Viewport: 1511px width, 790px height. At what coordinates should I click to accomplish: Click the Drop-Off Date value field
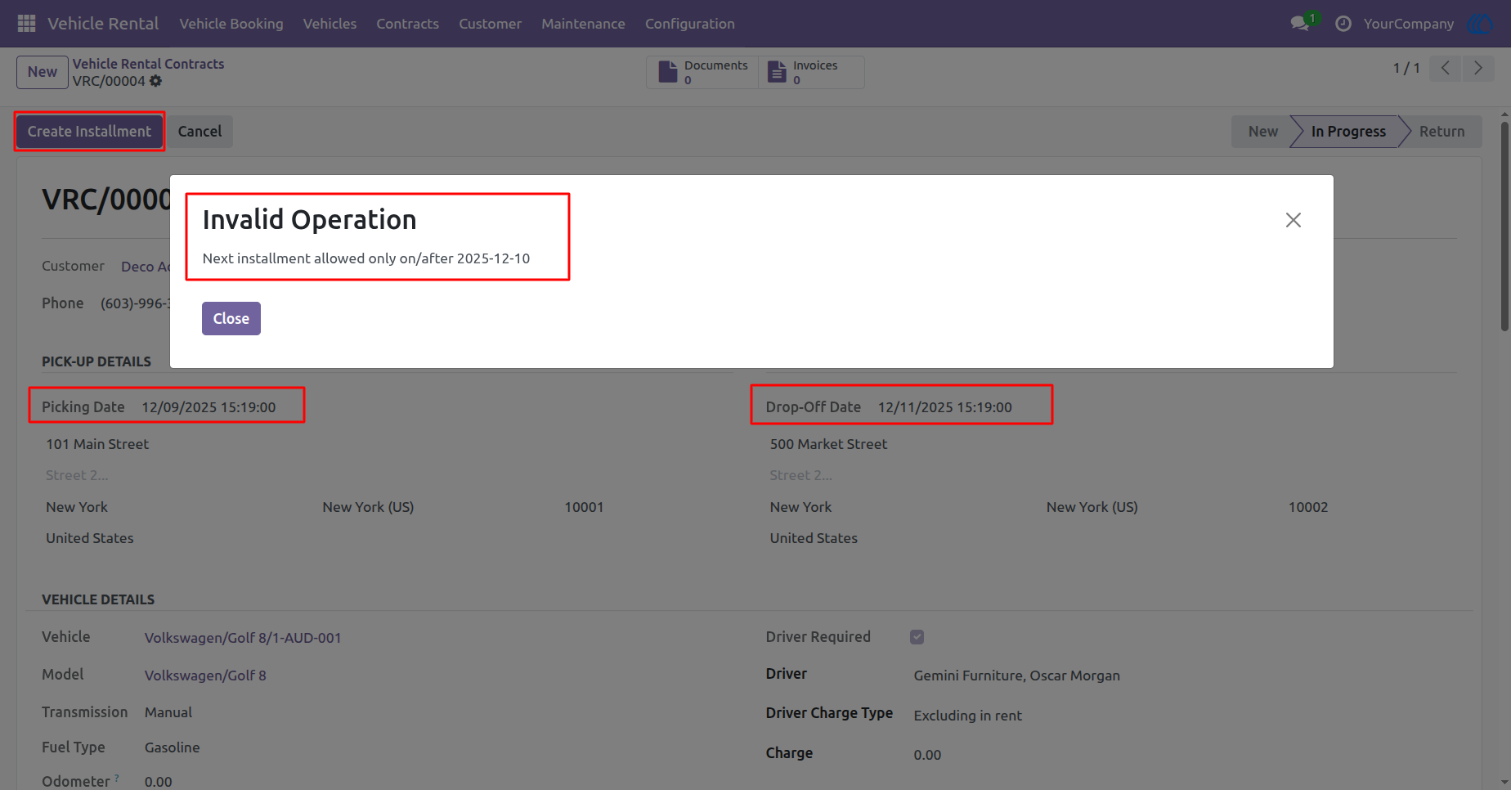[945, 407]
